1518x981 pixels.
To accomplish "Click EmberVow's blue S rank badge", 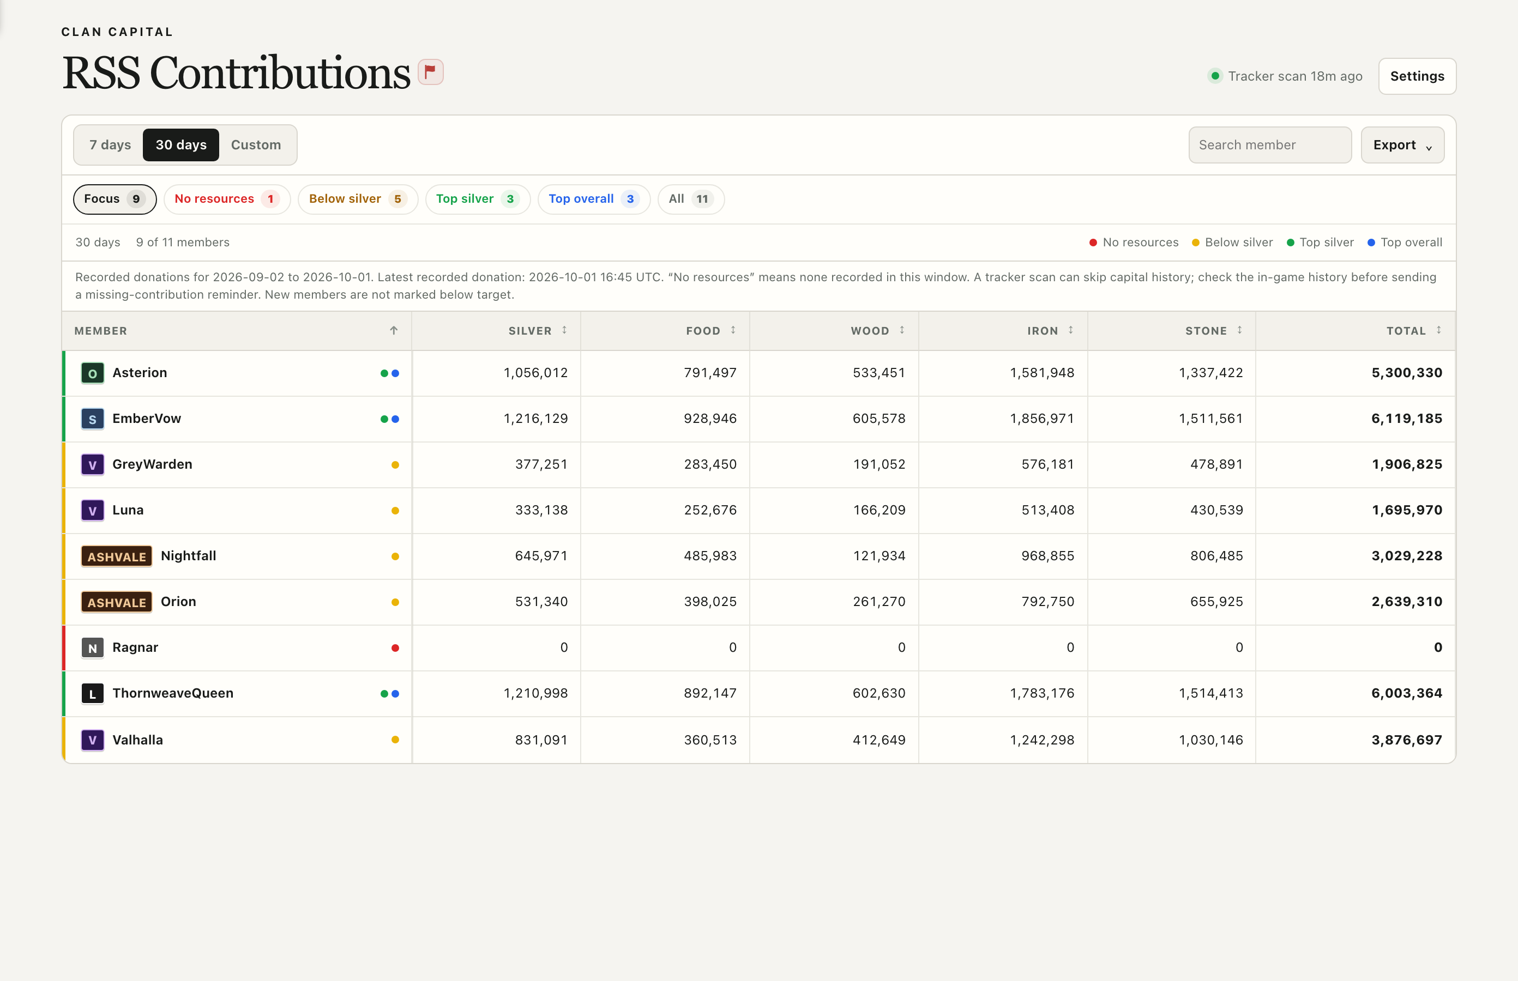I will click(x=92, y=419).
